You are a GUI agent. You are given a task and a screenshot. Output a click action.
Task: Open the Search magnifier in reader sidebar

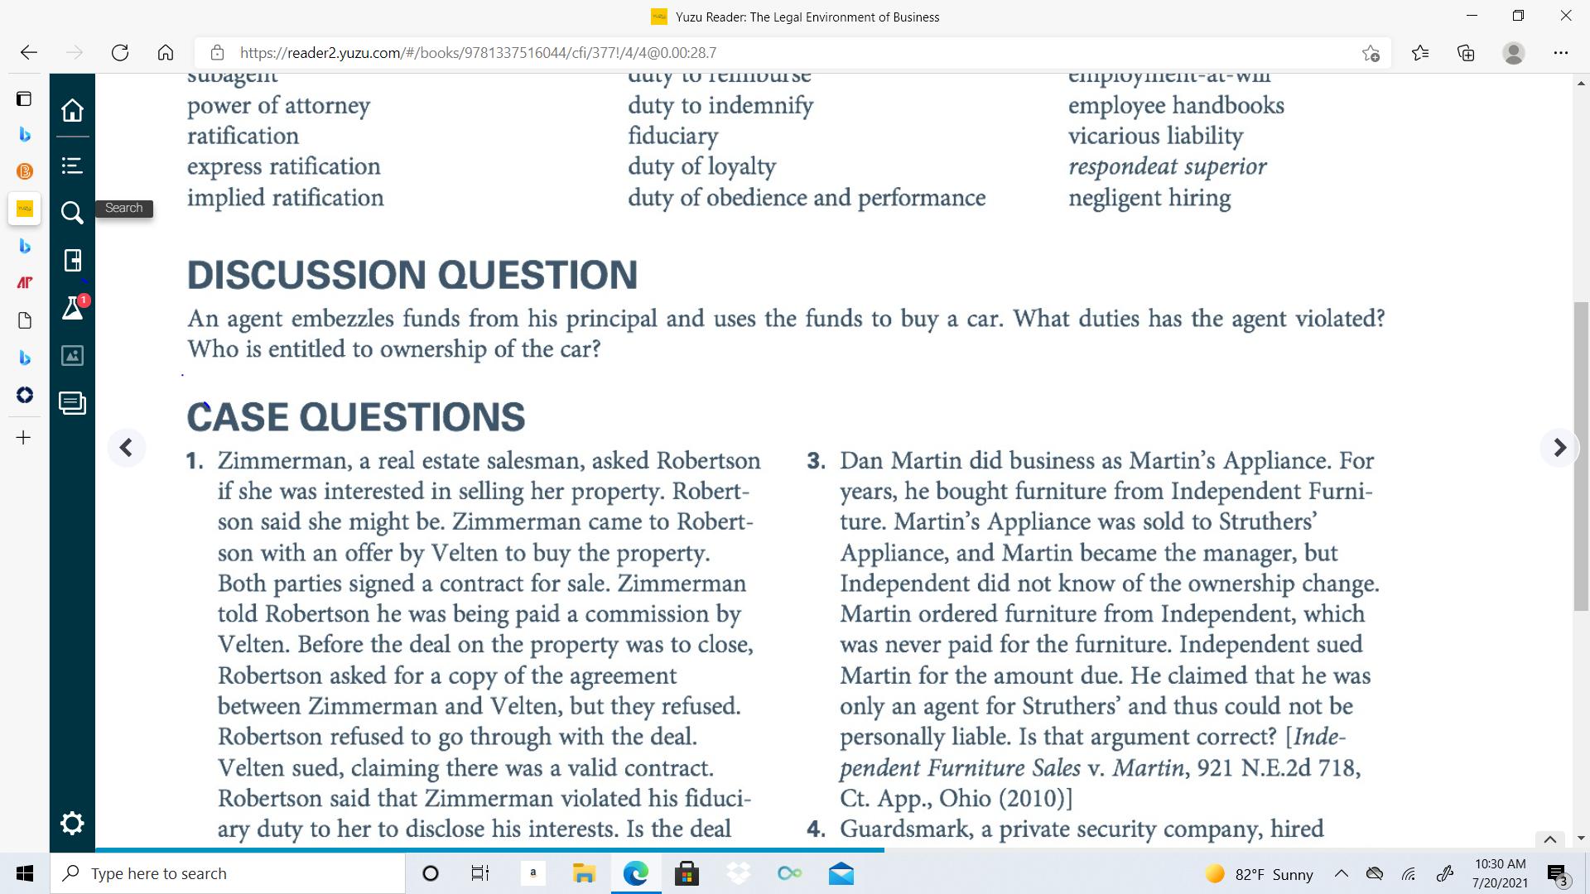(x=72, y=213)
